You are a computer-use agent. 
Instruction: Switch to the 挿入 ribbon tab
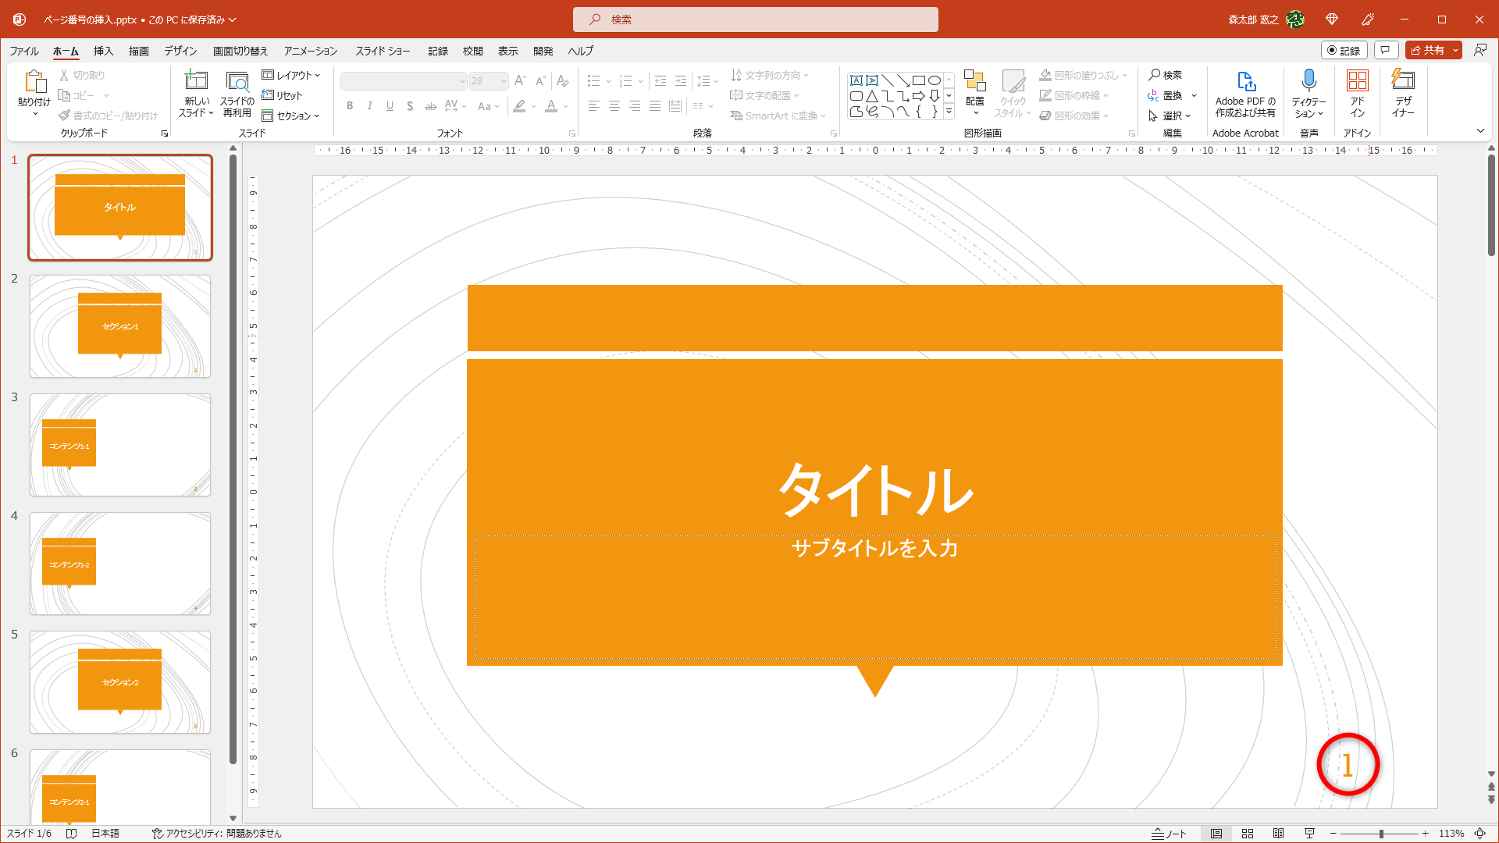pyautogui.click(x=102, y=51)
